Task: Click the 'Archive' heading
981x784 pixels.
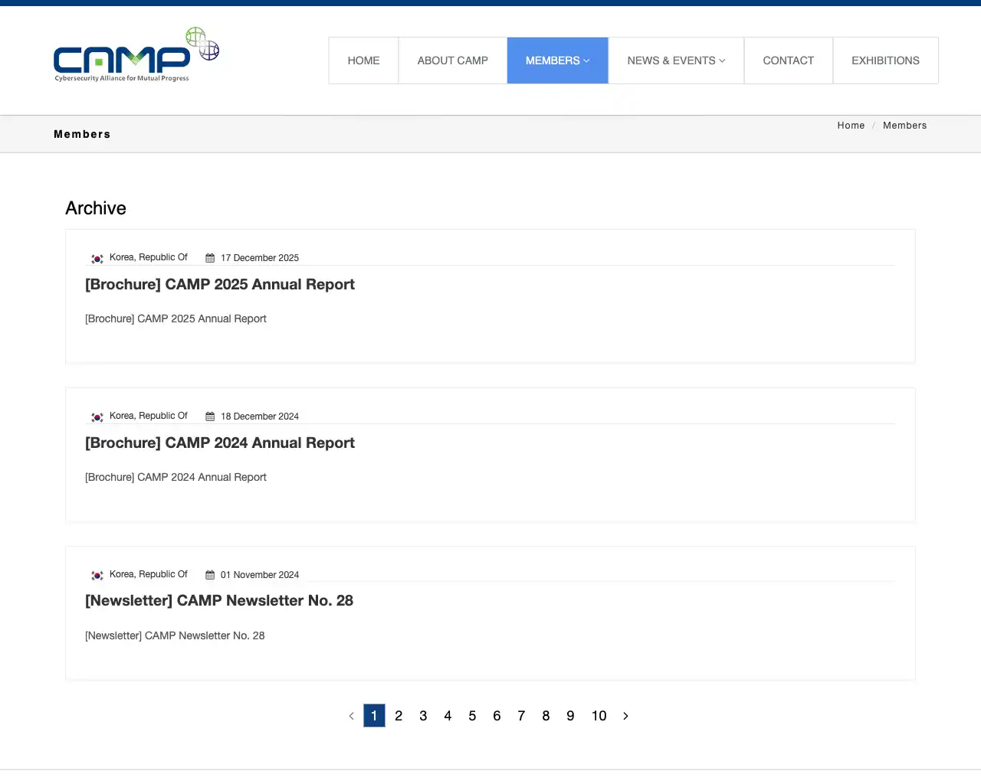Action: pos(96,208)
